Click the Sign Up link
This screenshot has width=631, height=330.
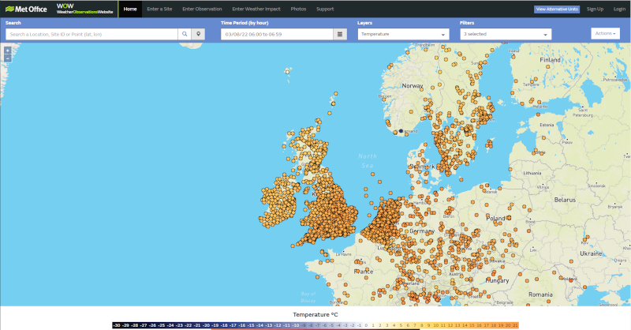click(595, 9)
